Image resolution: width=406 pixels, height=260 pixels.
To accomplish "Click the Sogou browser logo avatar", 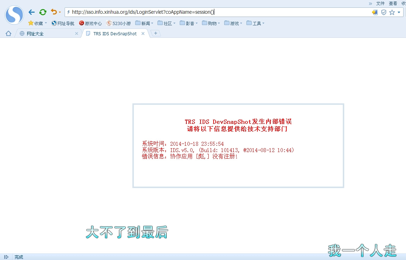I will coord(14,15).
